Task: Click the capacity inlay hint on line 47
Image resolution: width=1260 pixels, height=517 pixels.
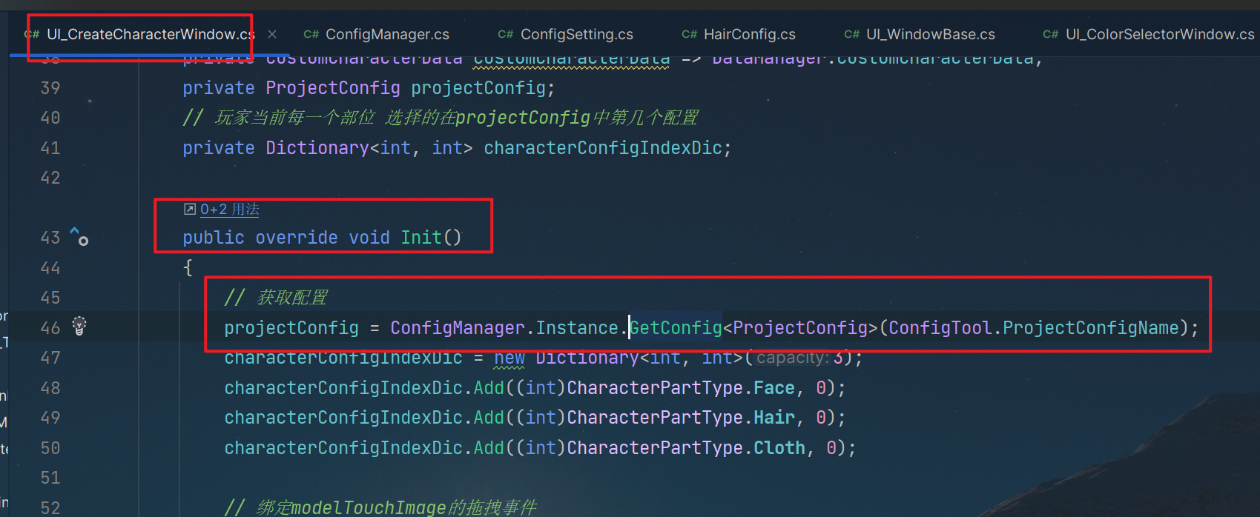Action: [793, 358]
